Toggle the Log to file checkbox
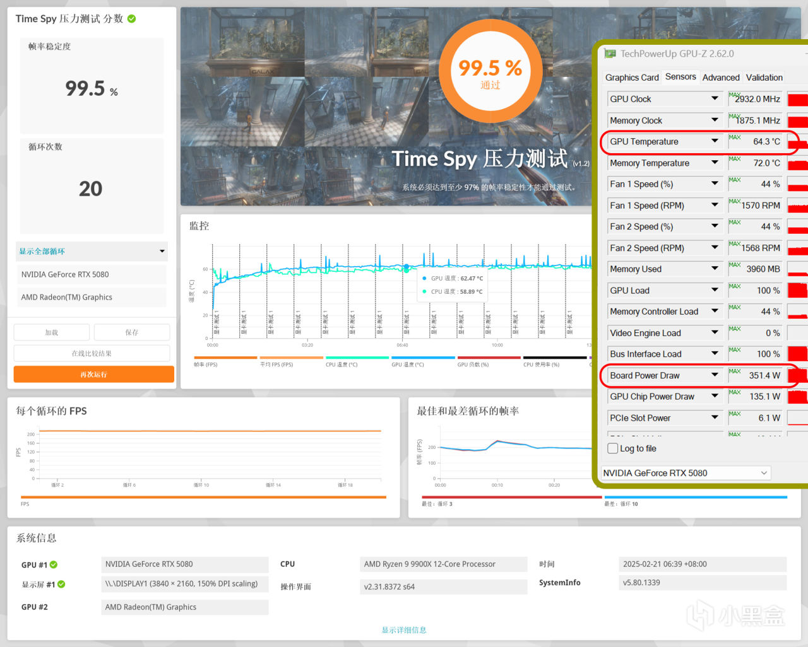This screenshot has width=808, height=647. click(x=612, y=448)
